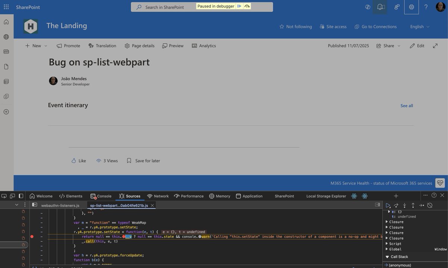Toggle Save for later bookmark
The height and width of the screenshot is (268, 448).
click(143, 161)
